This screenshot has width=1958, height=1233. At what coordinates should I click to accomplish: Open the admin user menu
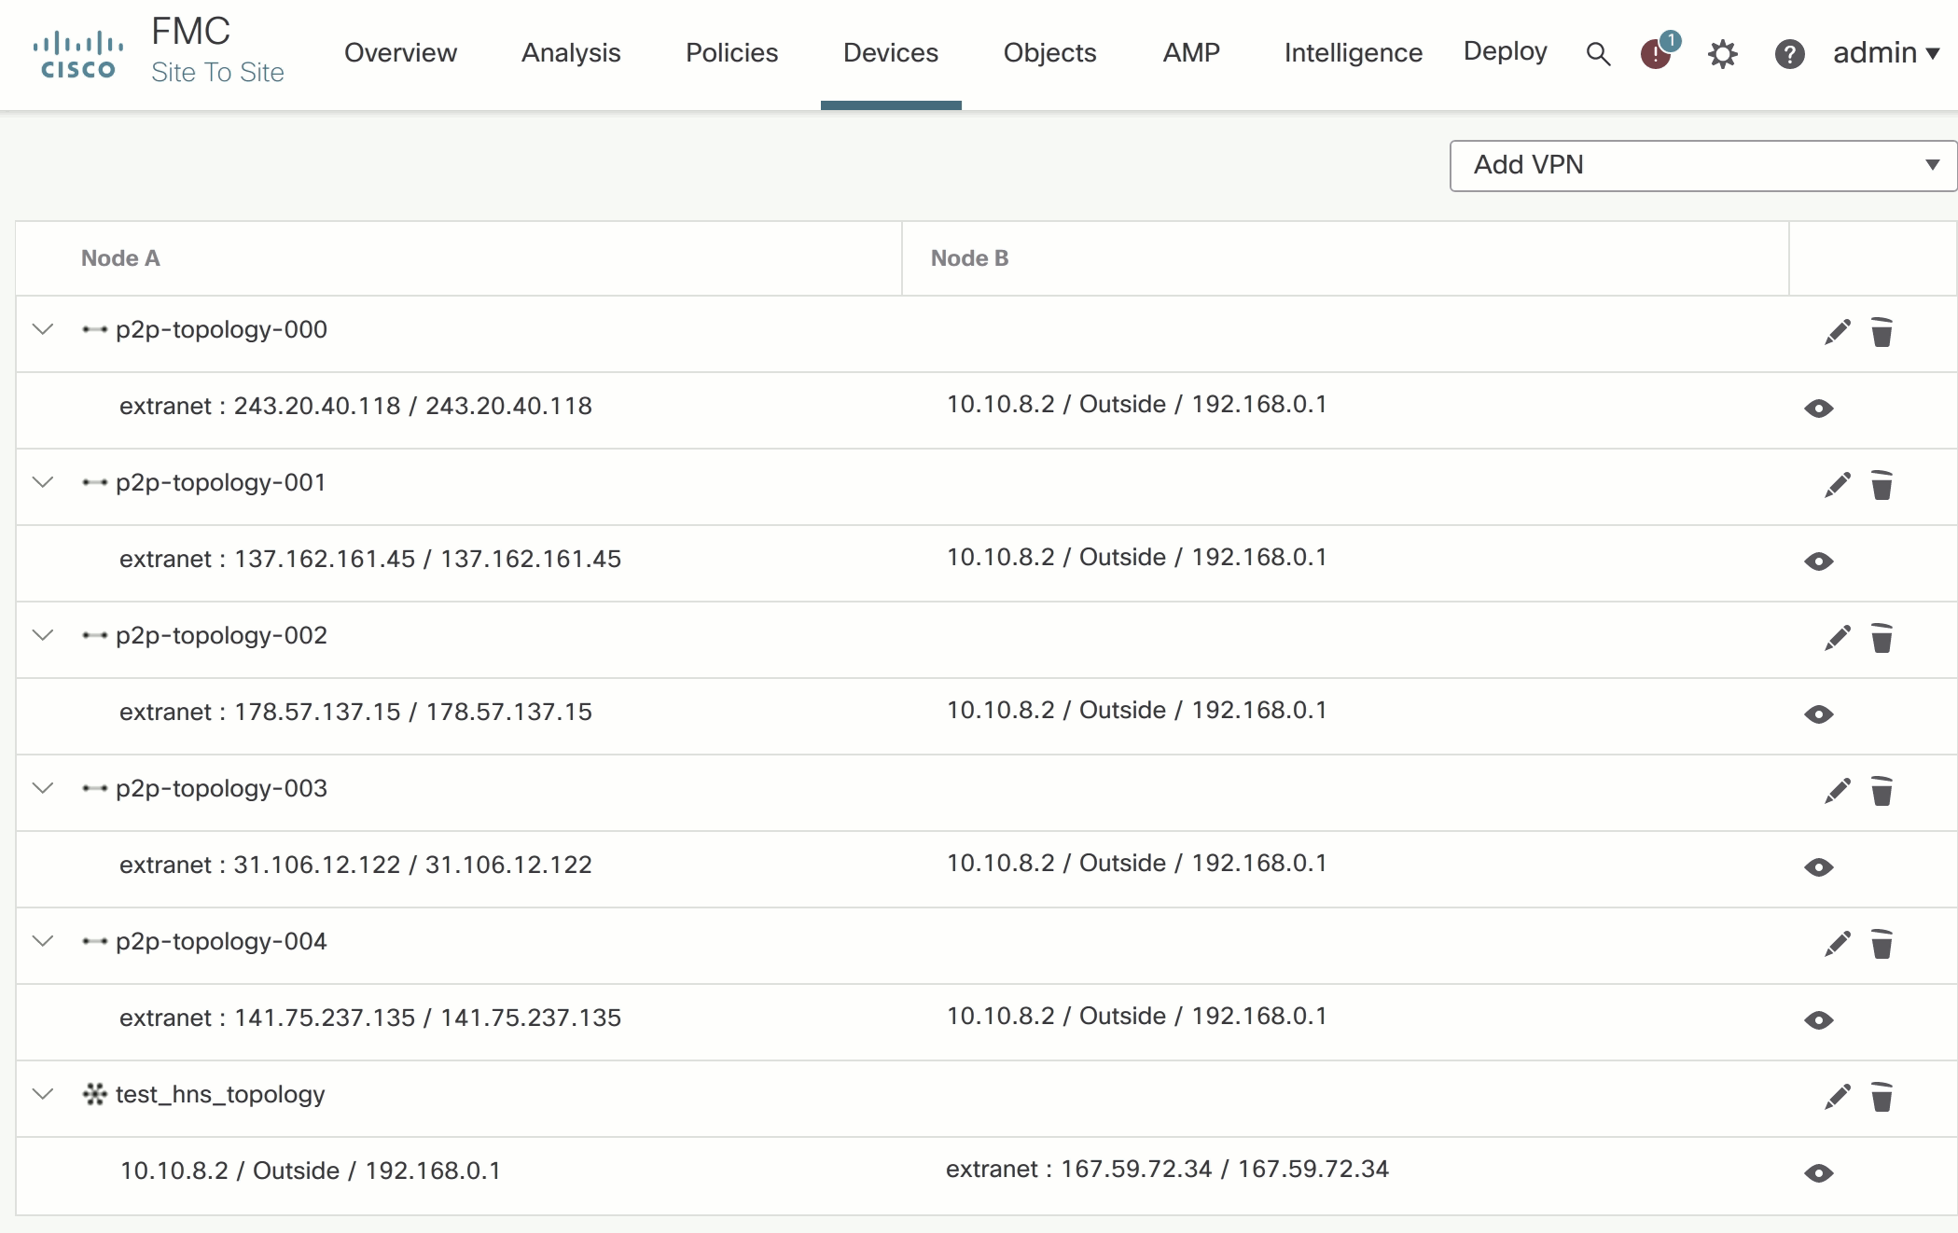pyautogui.click(x=1884, y=53)
